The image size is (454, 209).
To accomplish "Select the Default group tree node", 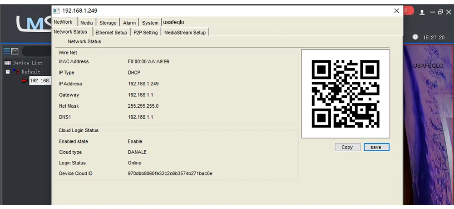I will 31,72.
